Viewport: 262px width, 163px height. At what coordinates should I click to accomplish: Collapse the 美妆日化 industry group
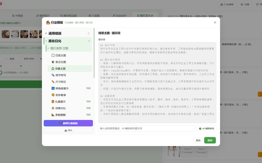(46, 41)
